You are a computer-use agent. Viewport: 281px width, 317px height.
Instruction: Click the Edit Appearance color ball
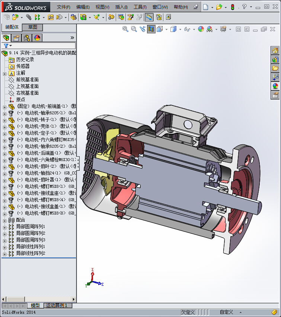tap(201, 29)
